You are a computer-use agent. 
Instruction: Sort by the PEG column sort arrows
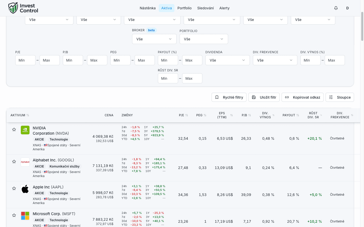[205, 115]
